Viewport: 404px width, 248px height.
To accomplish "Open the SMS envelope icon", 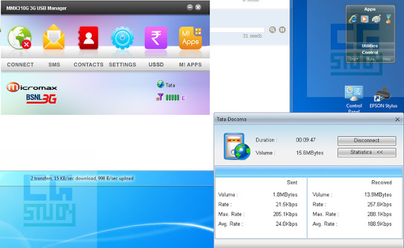I will [54, 37].
